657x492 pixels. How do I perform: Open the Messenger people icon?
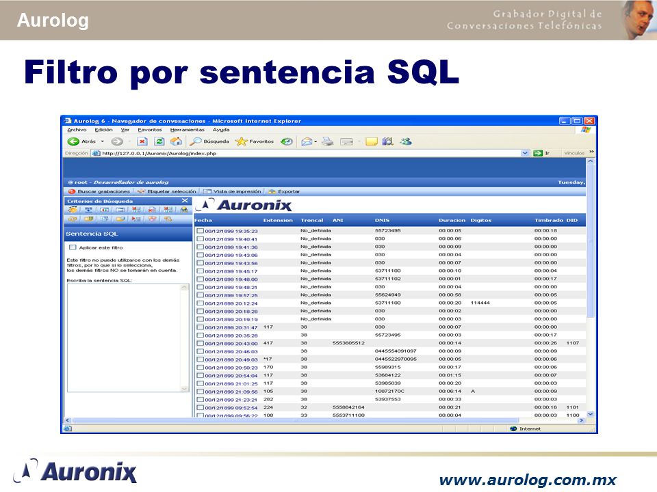coord(405,141)
